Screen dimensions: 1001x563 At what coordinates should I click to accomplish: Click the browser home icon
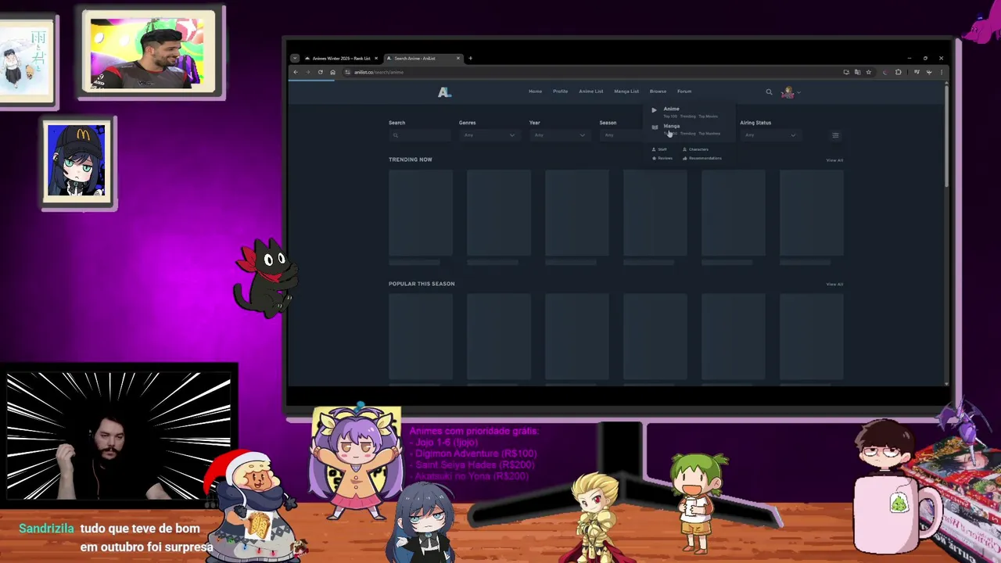click(x=332, y=72)
